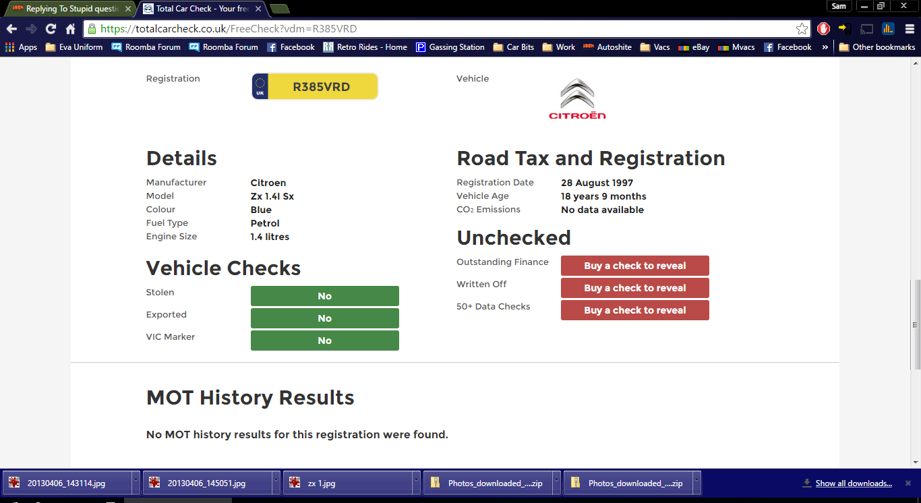Open the blue bar-chart extension icon

(888, 29)
